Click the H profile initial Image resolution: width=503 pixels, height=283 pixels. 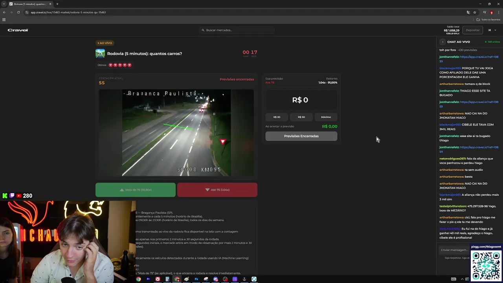point(490,30)
